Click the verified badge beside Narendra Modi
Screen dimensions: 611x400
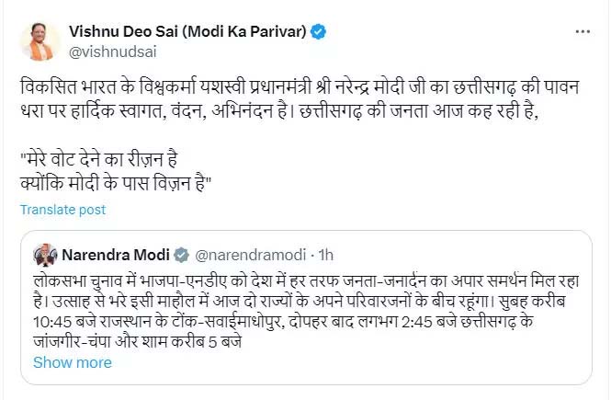tap(183, 254)
